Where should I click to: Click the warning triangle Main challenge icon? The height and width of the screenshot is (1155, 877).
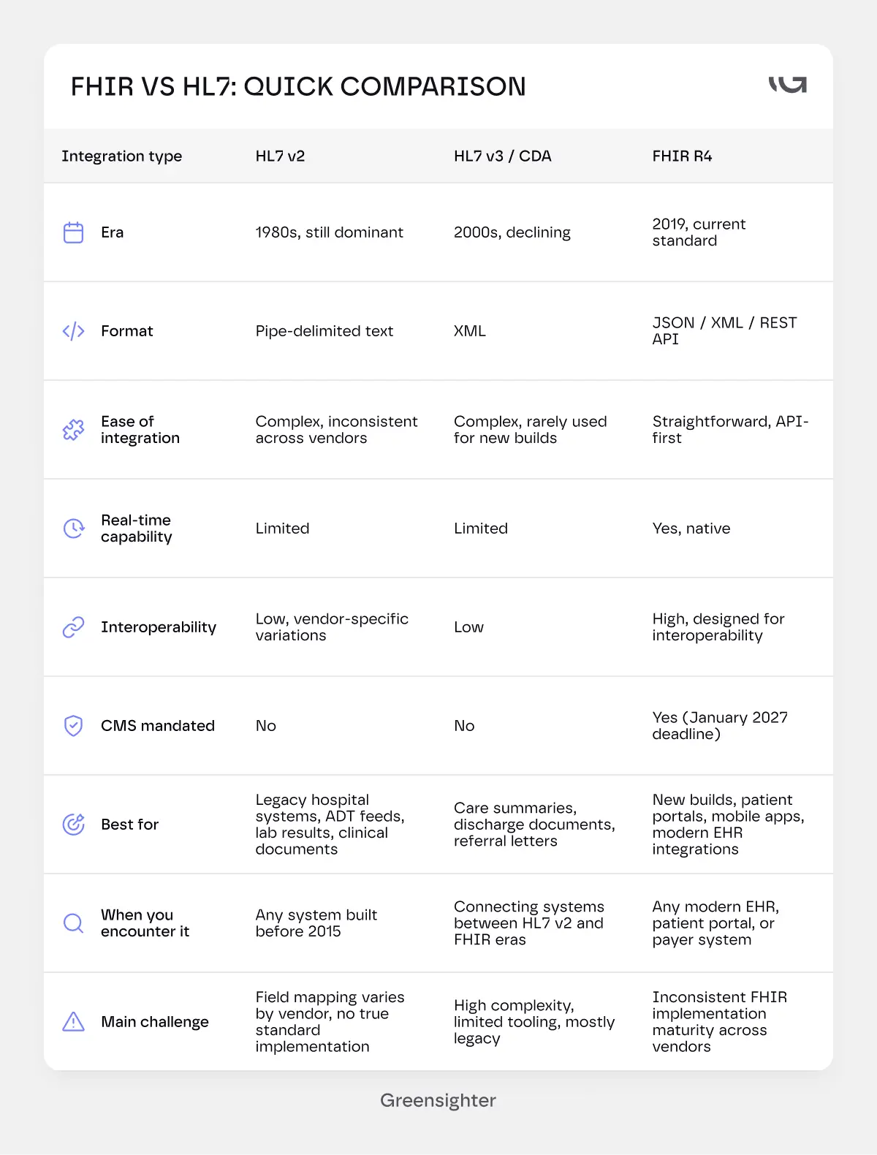click(x=74, y=1022)
